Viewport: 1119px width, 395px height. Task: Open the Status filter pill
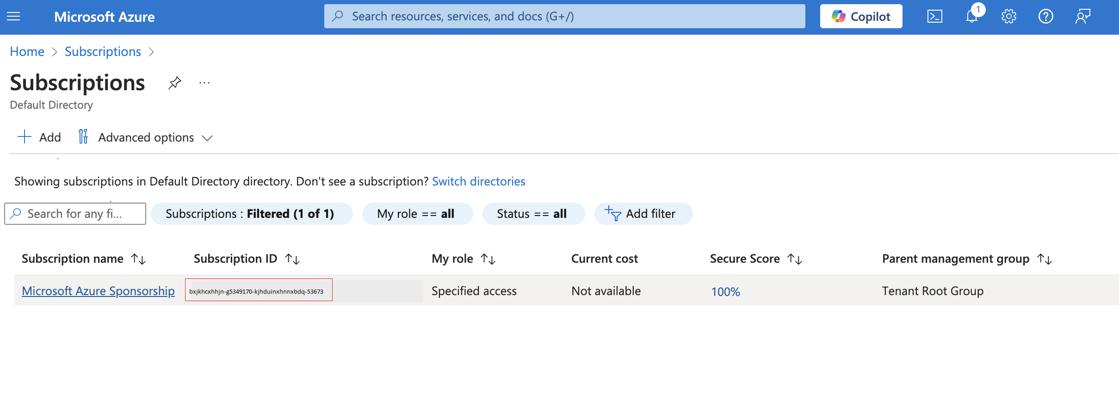click(x=533, y=214)
